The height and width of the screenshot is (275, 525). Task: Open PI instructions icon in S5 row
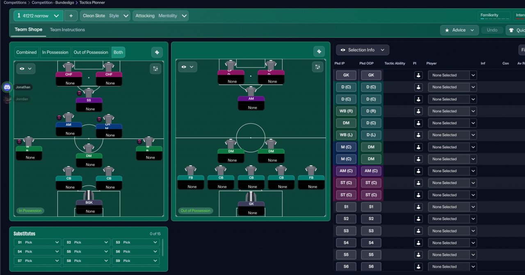click(418, 255)
